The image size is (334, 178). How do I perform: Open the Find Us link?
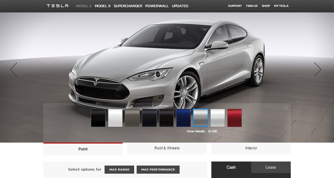(x=252, y=6)
